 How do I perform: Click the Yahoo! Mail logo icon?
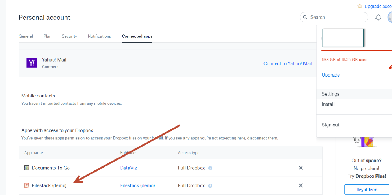(32, 63)
